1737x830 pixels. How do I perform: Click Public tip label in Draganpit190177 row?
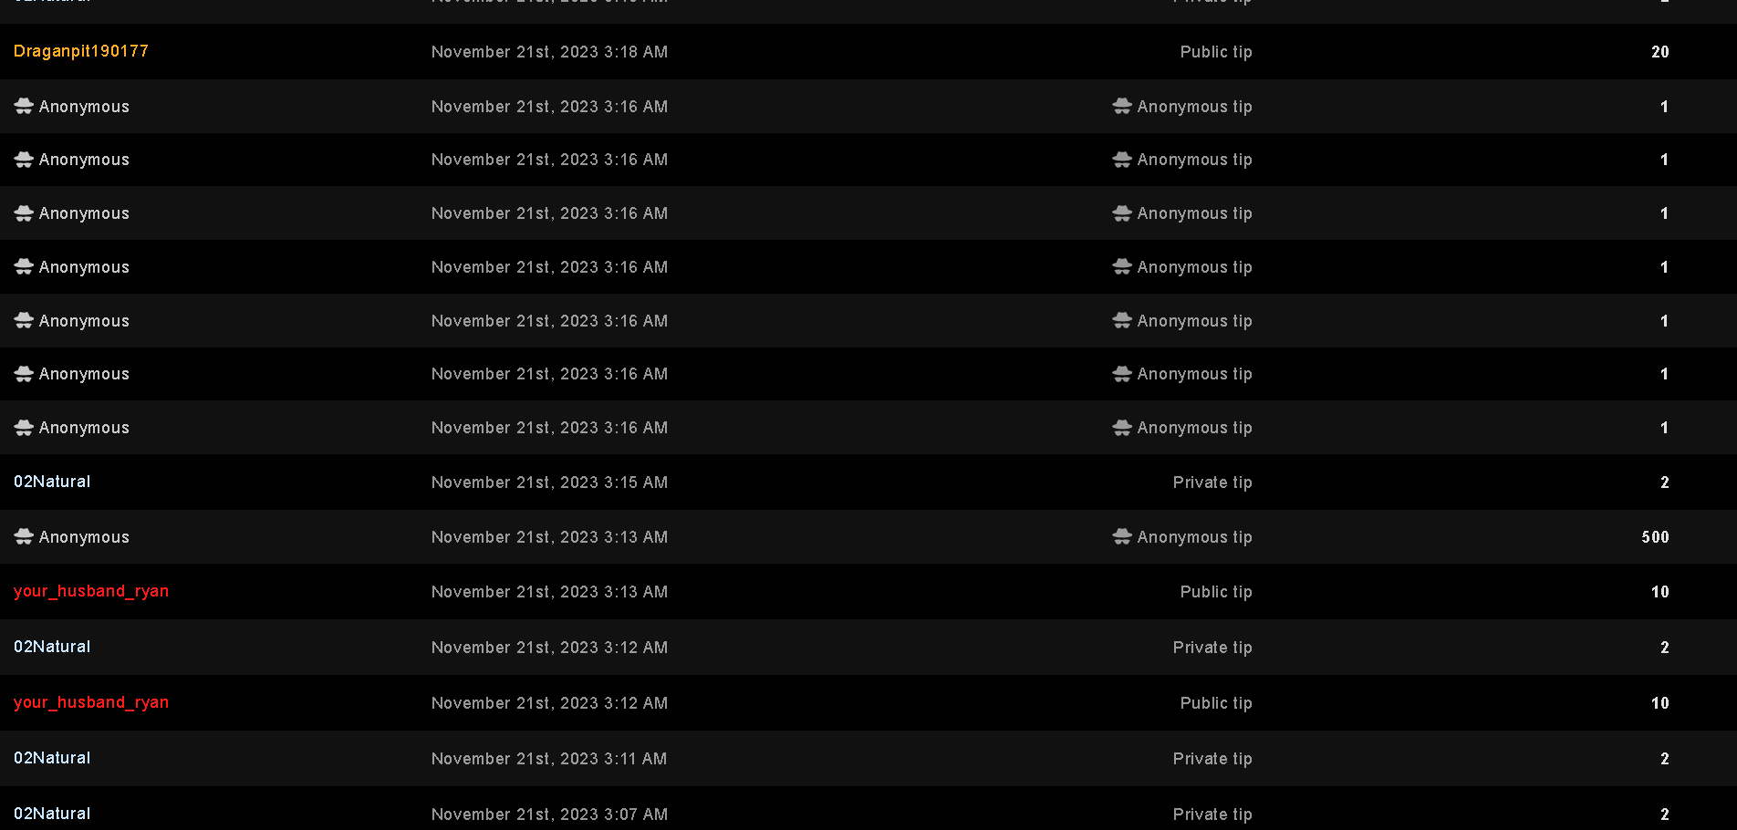point(1215,52)
